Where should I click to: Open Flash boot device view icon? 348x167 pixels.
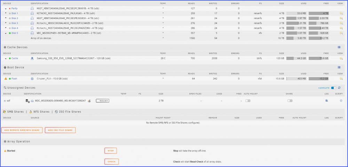[341, 79]
